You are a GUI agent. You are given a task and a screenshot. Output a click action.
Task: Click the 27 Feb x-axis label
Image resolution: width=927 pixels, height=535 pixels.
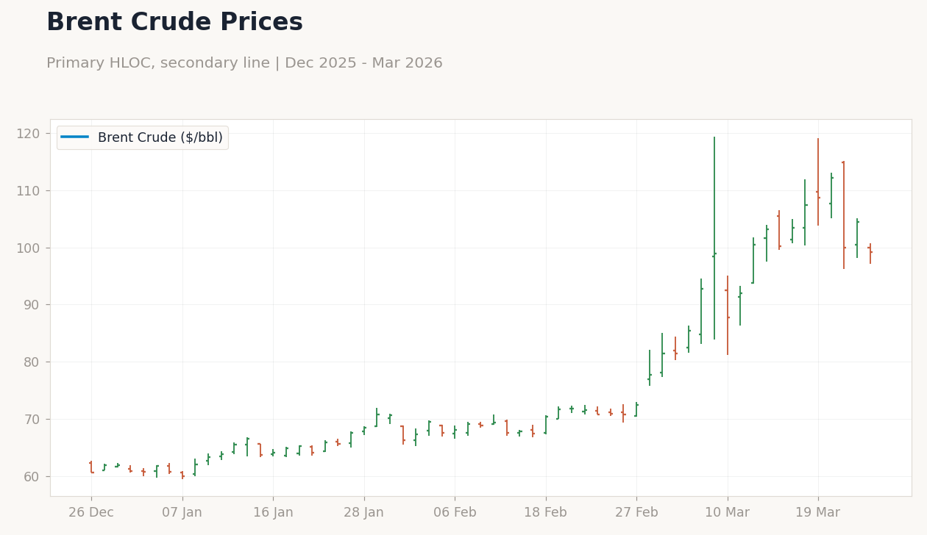pos(636,513)
